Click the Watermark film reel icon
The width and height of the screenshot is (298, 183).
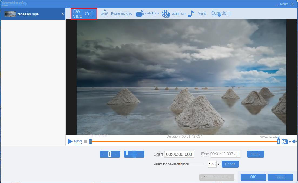pos(165,14)
